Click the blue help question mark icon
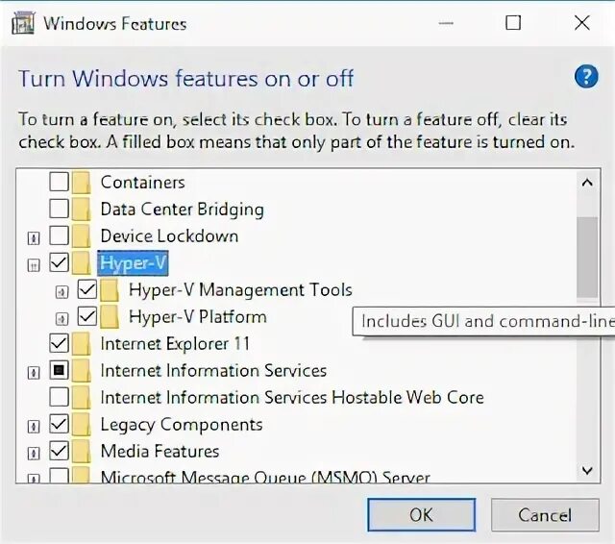 (x=585, y=77)
